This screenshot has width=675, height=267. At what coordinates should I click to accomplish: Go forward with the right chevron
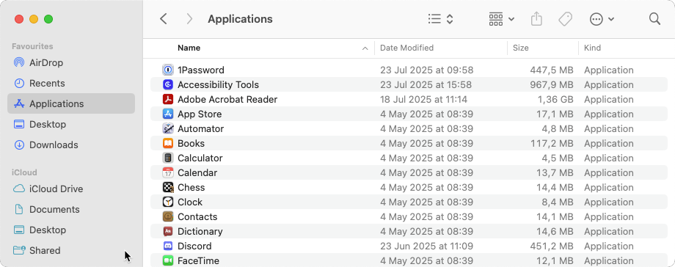(x=189, y=19)
